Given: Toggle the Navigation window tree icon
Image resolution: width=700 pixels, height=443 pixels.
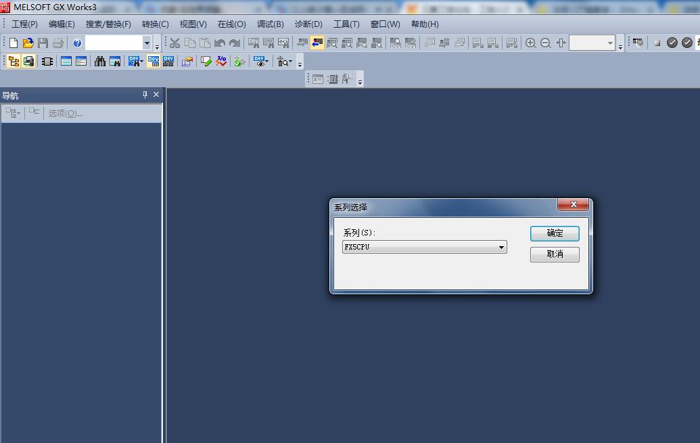Looking at the screenshot, I should pos(14,62).
